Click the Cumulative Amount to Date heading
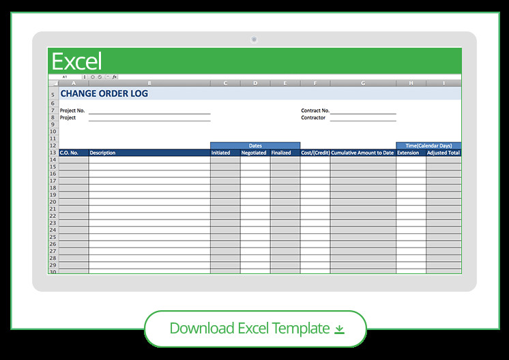This screenshot has width=509, height=360. tap(363, 153)
